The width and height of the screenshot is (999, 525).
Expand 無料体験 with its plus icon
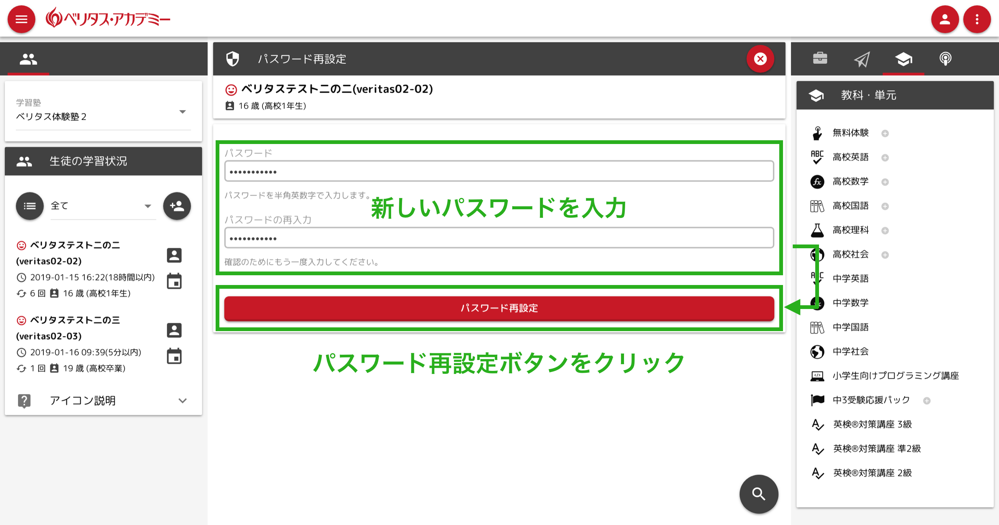coord(885,133)
